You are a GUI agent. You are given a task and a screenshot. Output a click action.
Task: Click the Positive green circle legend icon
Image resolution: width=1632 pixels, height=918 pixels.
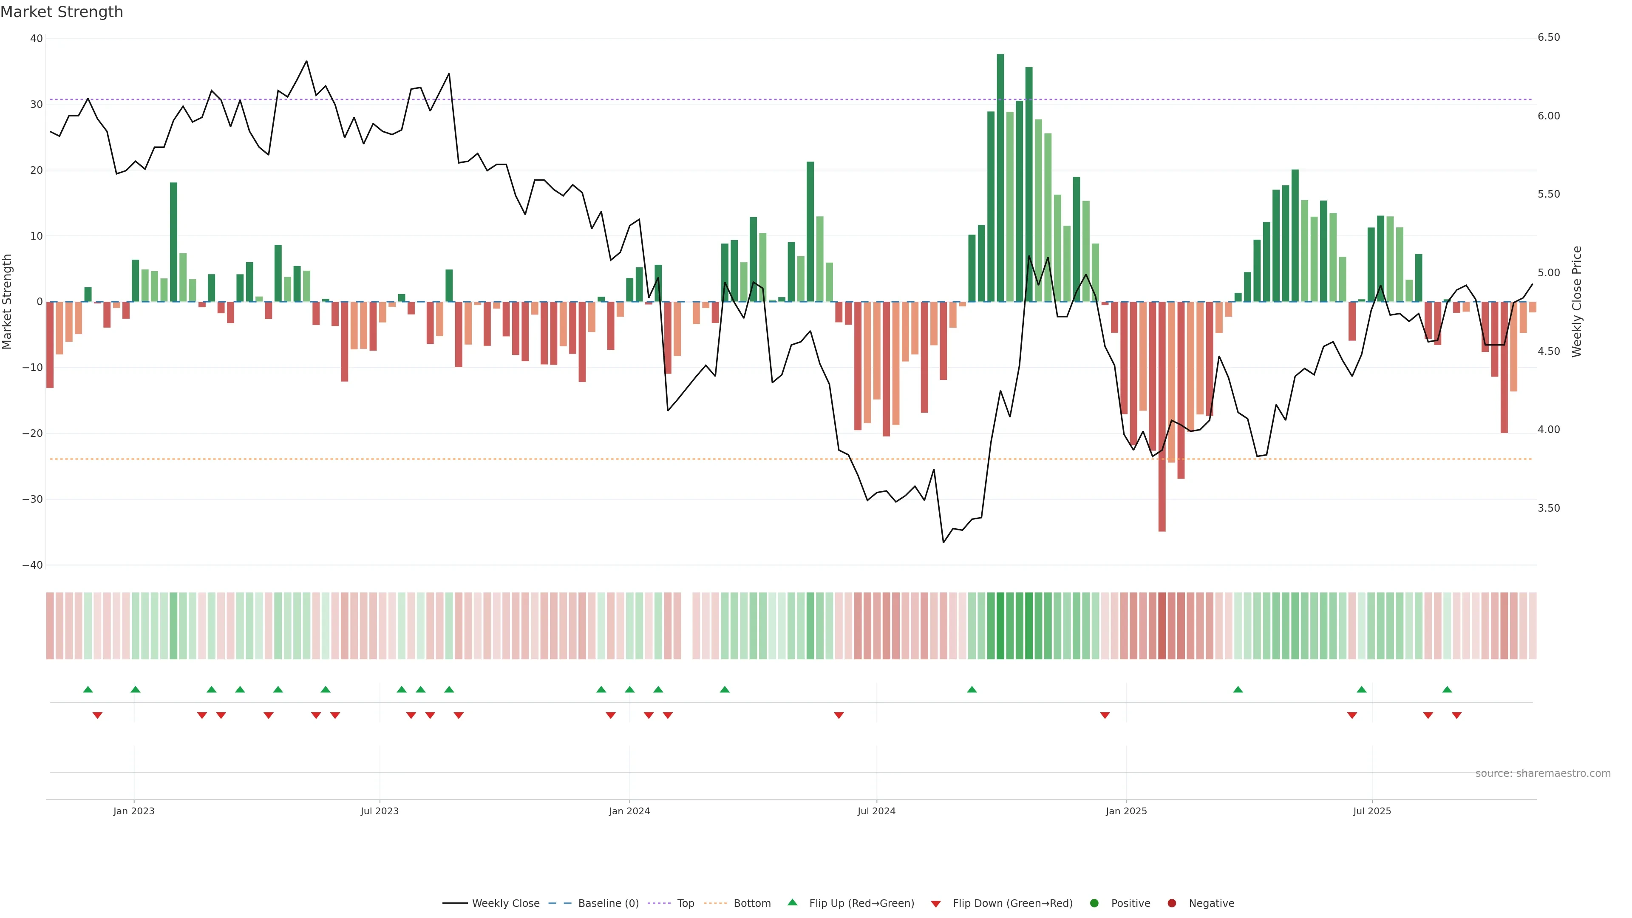click(1094, 904)
